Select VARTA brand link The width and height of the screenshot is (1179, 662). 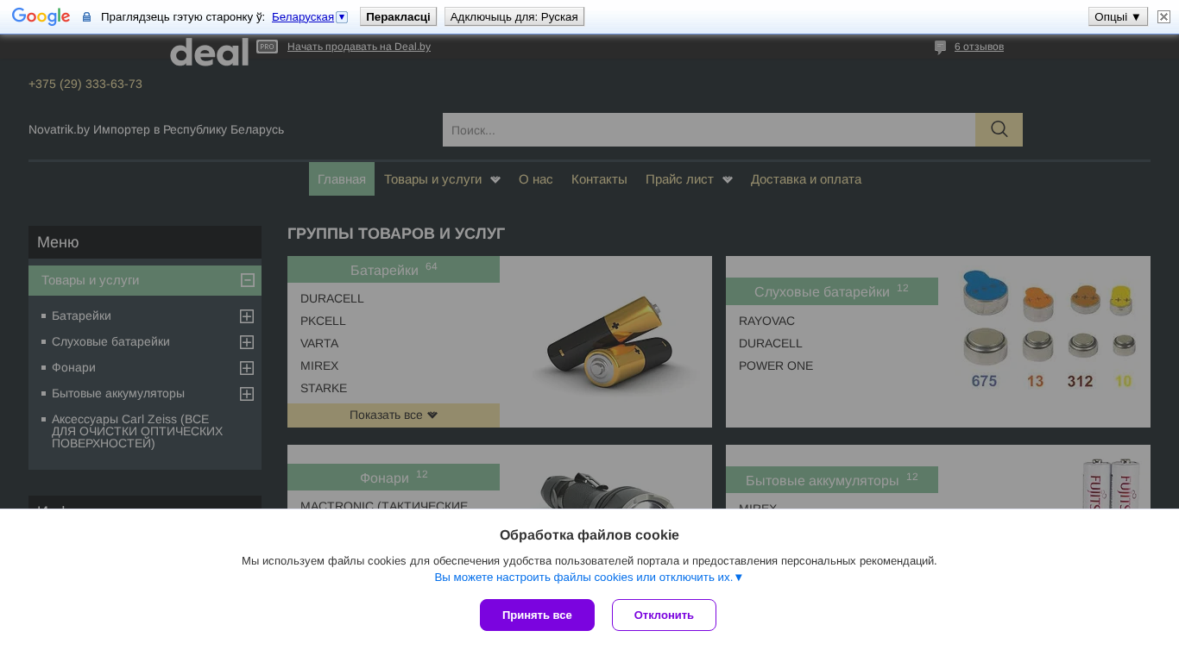point(319,343)
